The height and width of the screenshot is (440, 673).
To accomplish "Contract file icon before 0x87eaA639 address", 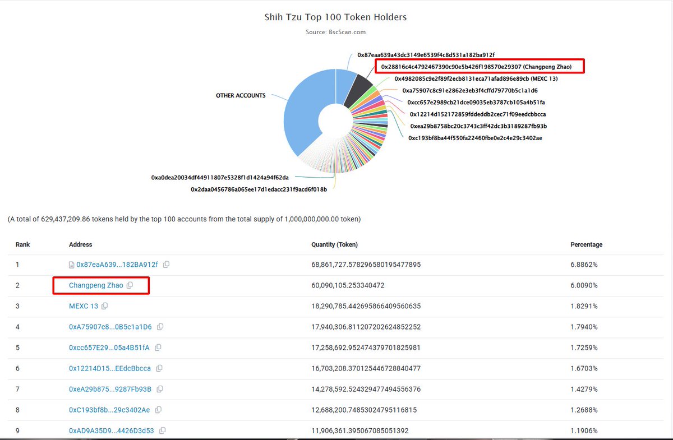I will pyautogui.click(x=72, y=265).
